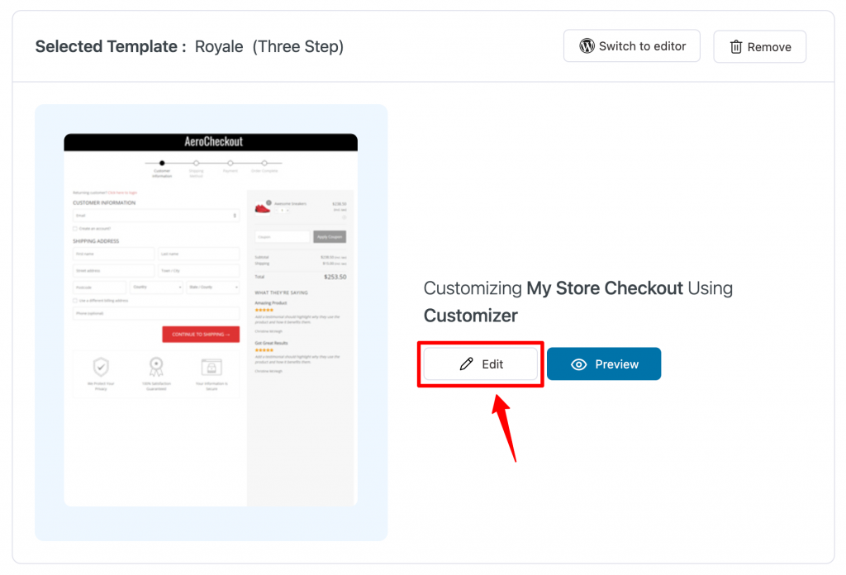This screenshot has height=575, width=846.
Task: Open the checkout Preview
Action: pyautogui.click(x=604, y=364)
